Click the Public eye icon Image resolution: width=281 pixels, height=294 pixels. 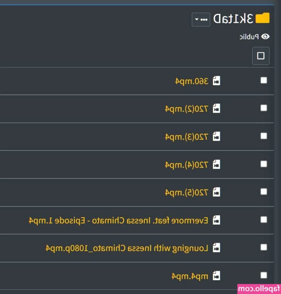[266, 37]
